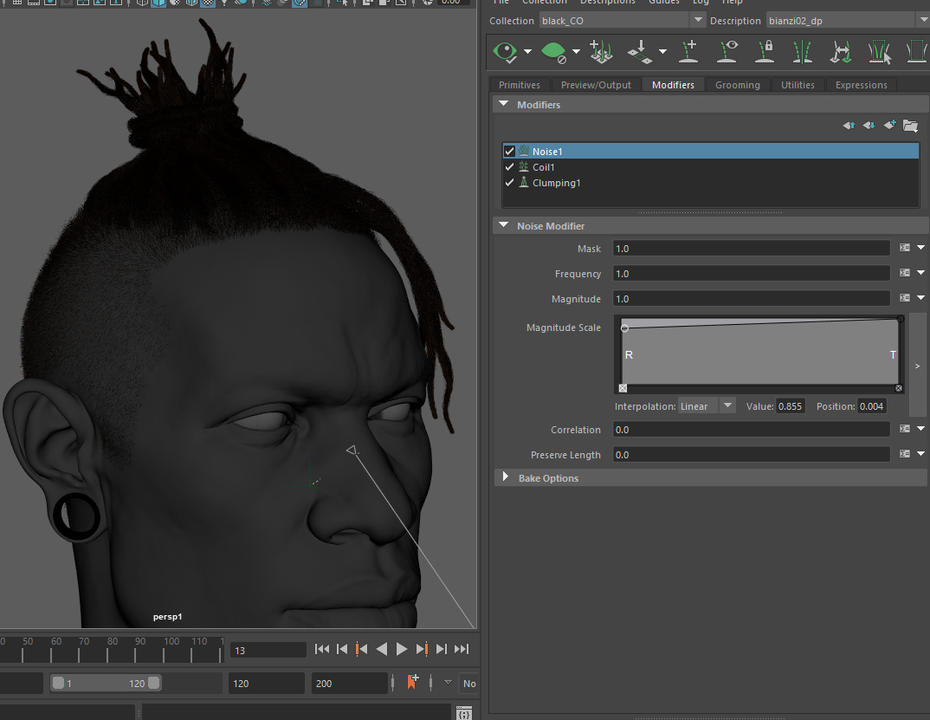Open expression editor for Magnitude
930x720 pixels.
pos(905,297)
